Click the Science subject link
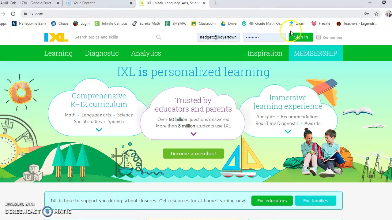This screenshot has width=392, height=220. 125,115
